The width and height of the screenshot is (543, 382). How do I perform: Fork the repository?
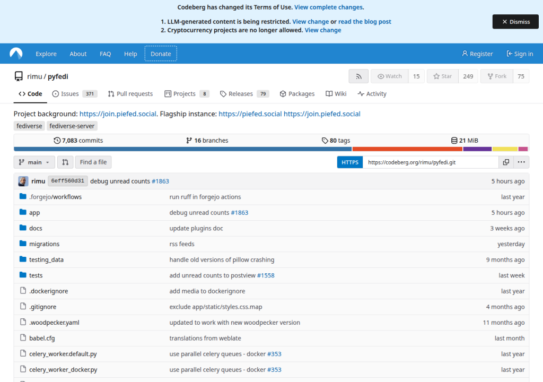pos(496,76)
